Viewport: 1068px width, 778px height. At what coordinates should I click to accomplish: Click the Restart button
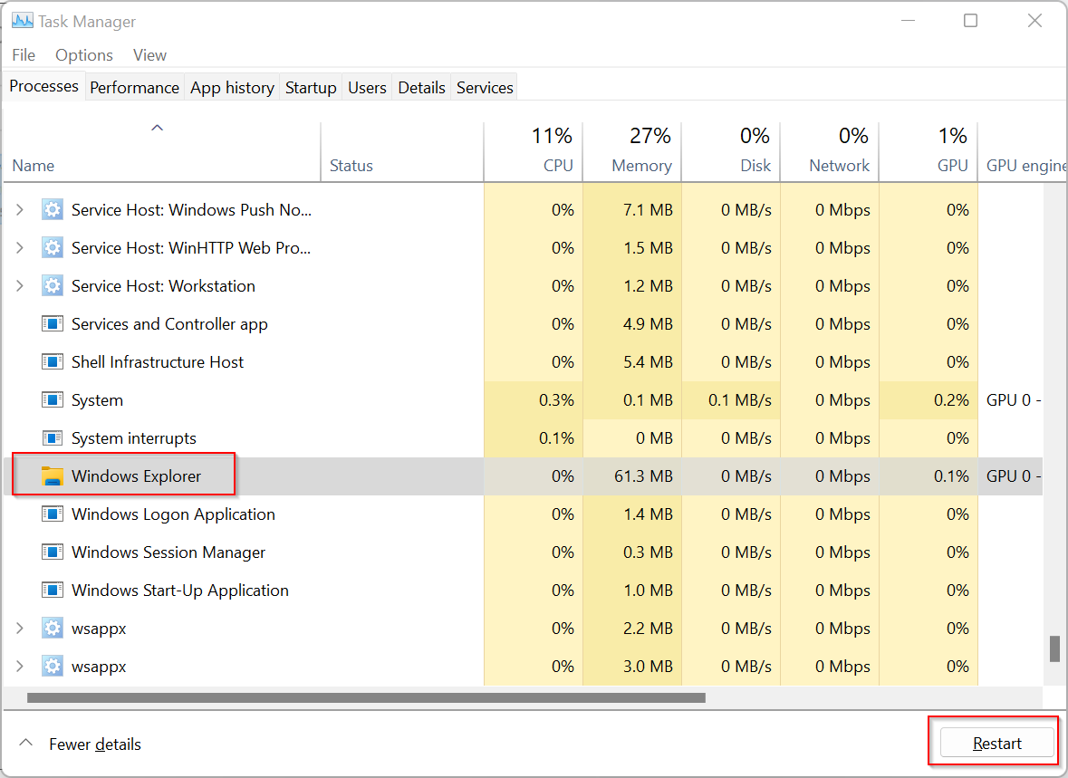click(996, 744)
